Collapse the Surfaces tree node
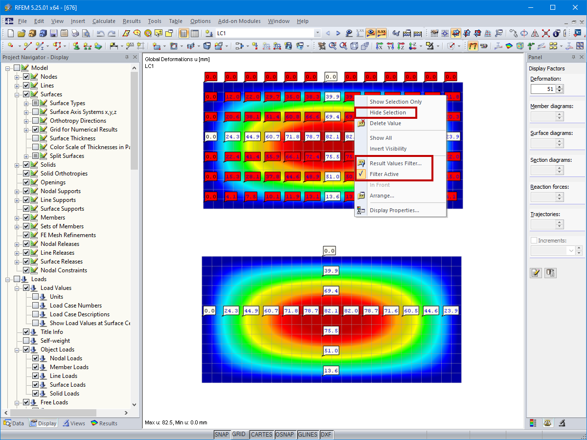The height and width of the screenshot is (440, 587). 17,94
